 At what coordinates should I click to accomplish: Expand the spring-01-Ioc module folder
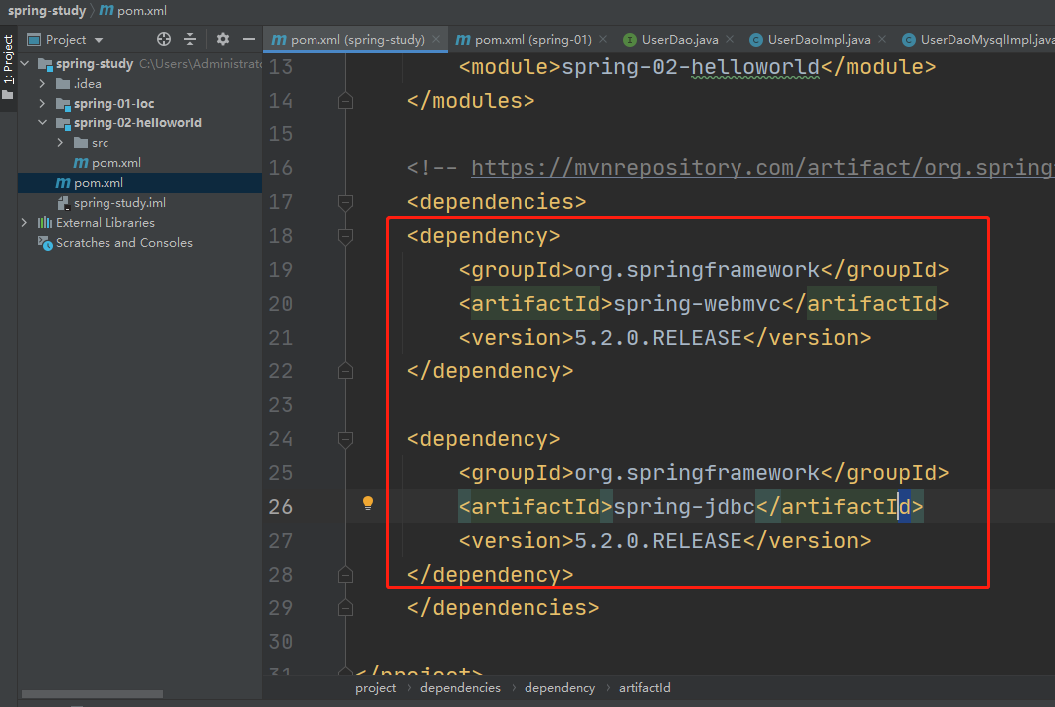coord(42,104)
